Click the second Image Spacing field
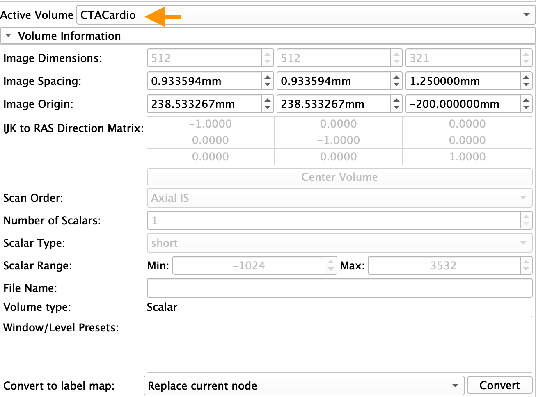The width and height of the screenshot is (536, 397). click(333, 81)
